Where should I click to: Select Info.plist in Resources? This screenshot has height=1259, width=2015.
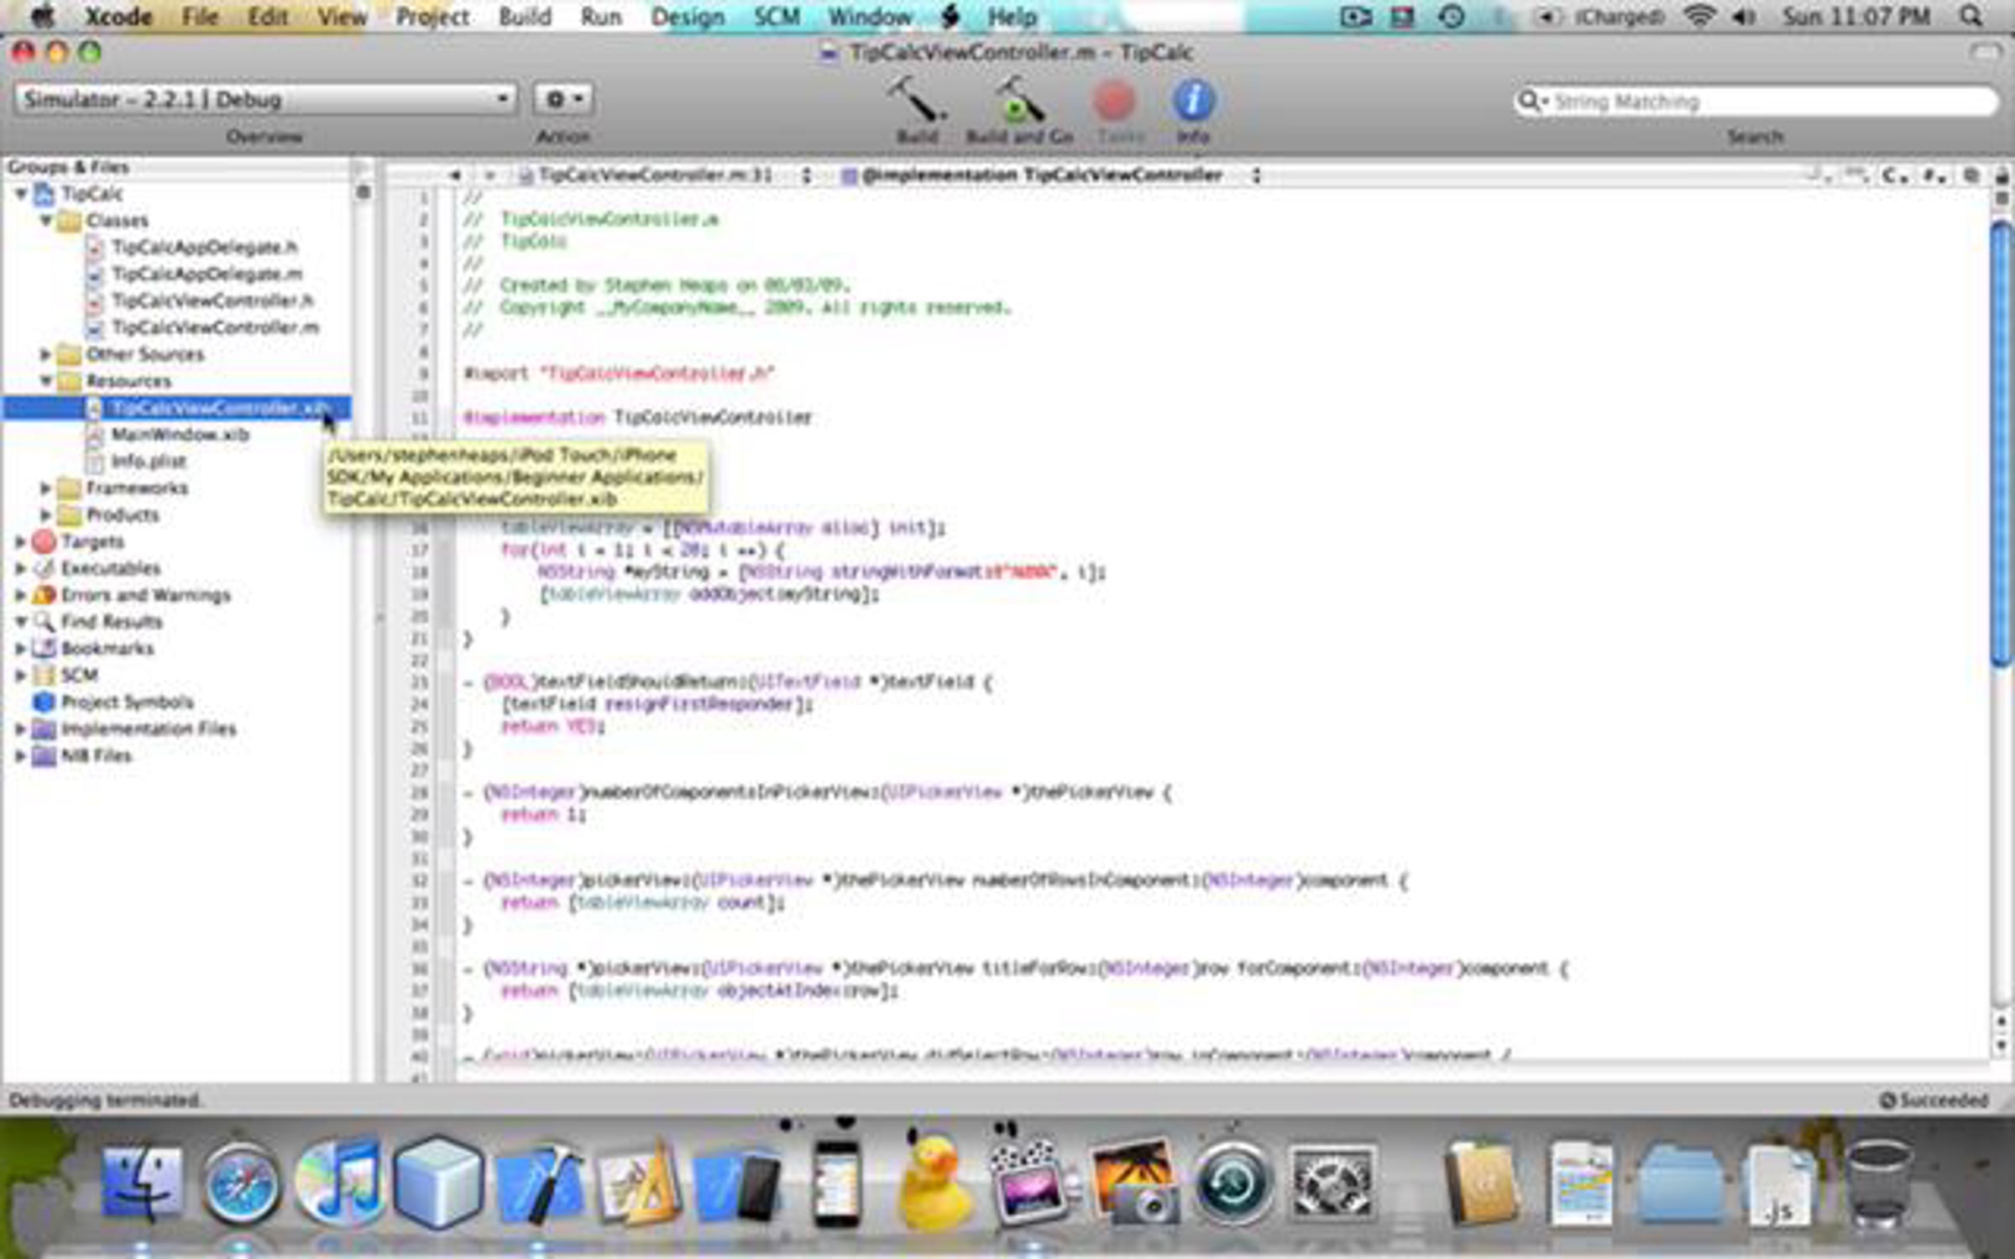149,462
